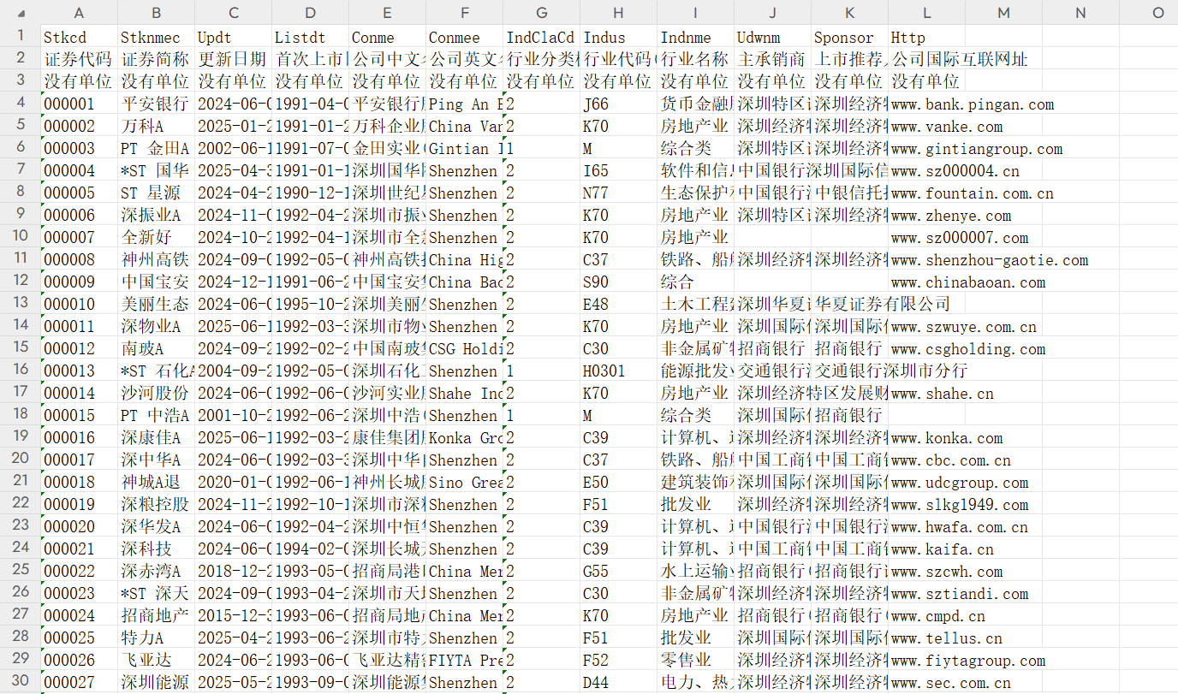Select the cell labeled 证券简称
This screenshot has height=694, width=1178.
click(157, 59)
